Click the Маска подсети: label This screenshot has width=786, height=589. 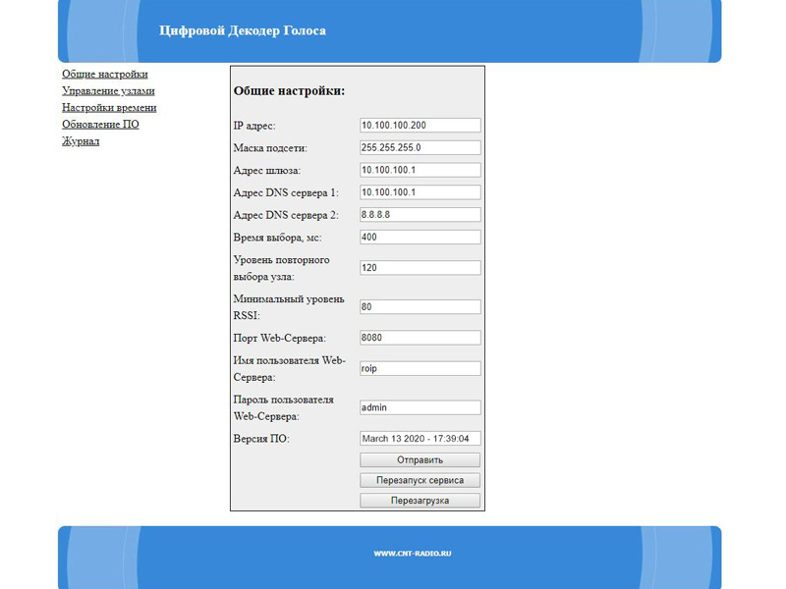(x=270, y=148)
